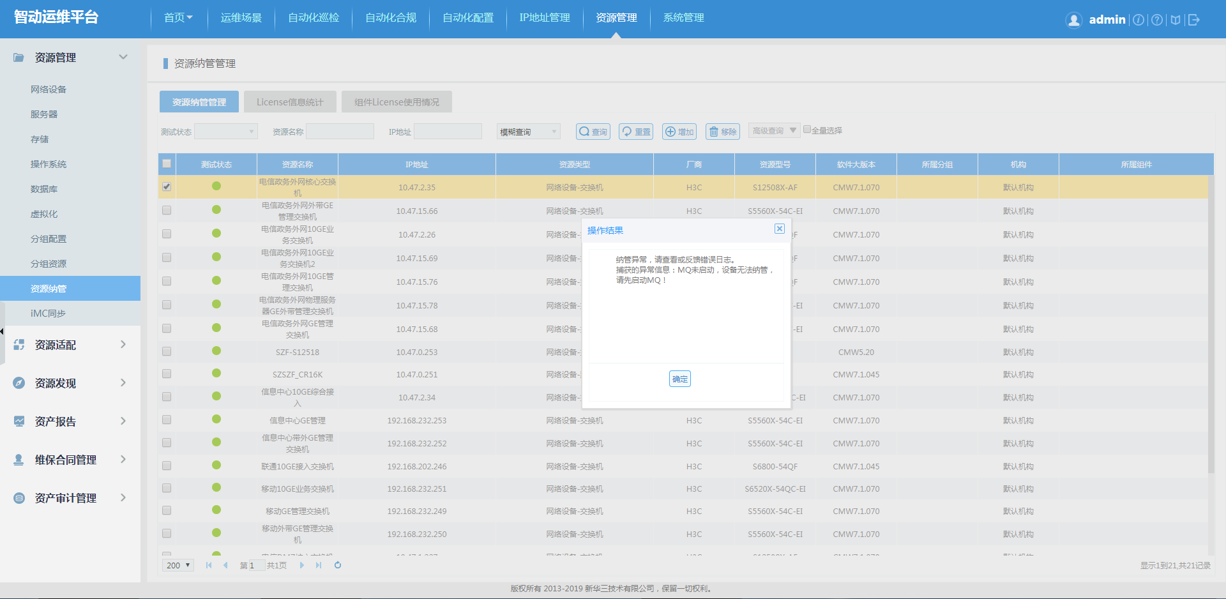Expand the 资源适配 sidebar section
The width and height of the screenshot is (1226, 599).
click(x=70, y=345)
